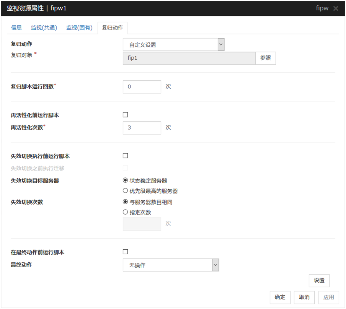Open the 监视(共通) tab
Viewport: 346px width, 309px height.
click(44, 28)
